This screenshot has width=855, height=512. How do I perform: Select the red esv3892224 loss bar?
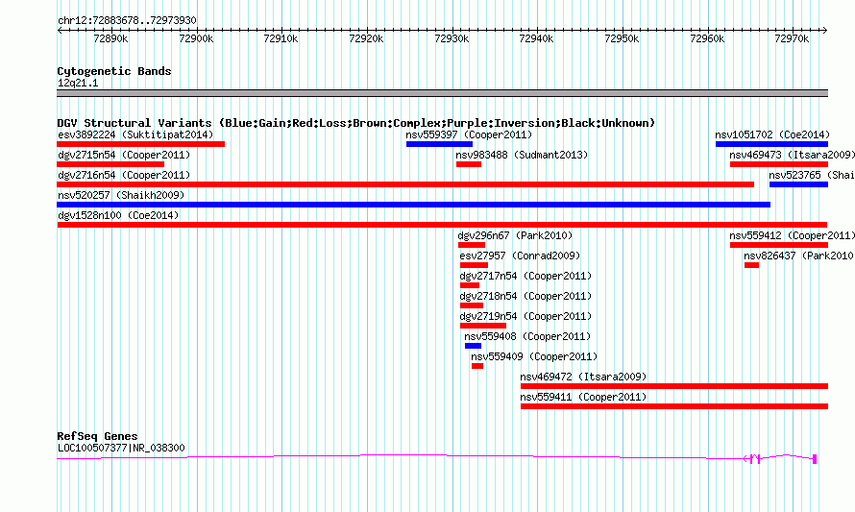point(140,144)
